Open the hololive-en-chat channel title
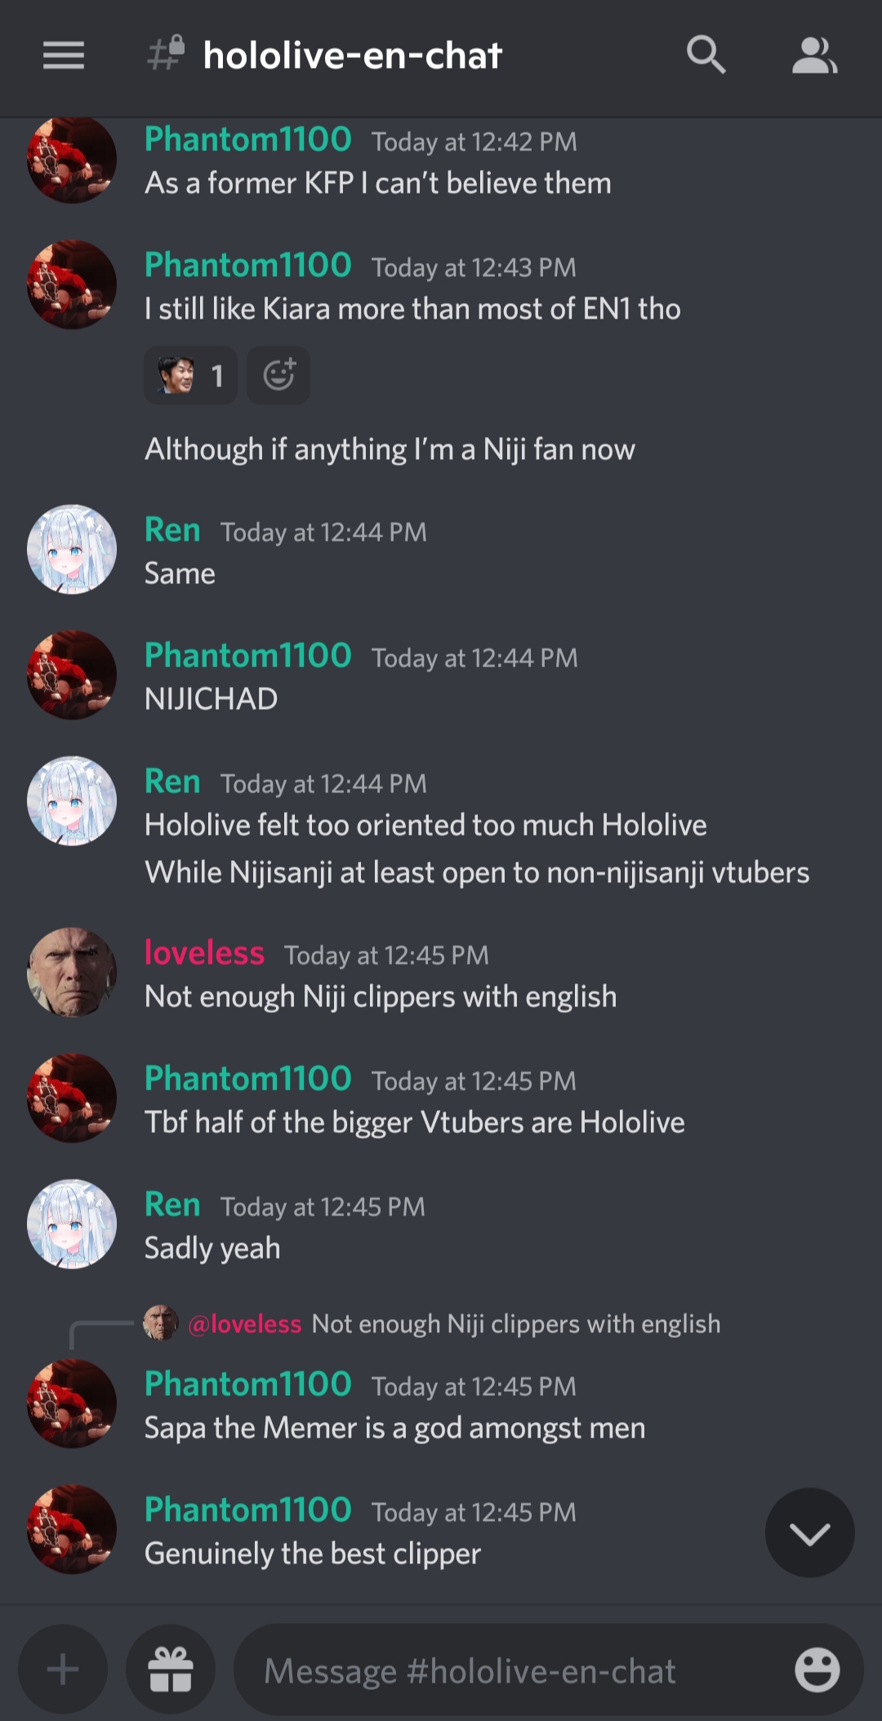 (352, 56)
